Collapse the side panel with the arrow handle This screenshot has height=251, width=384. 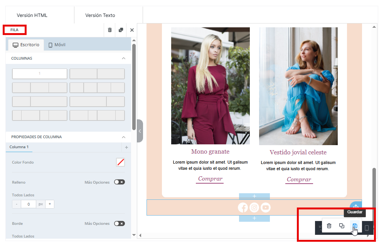pyautogui.click(x=140, y=131)
